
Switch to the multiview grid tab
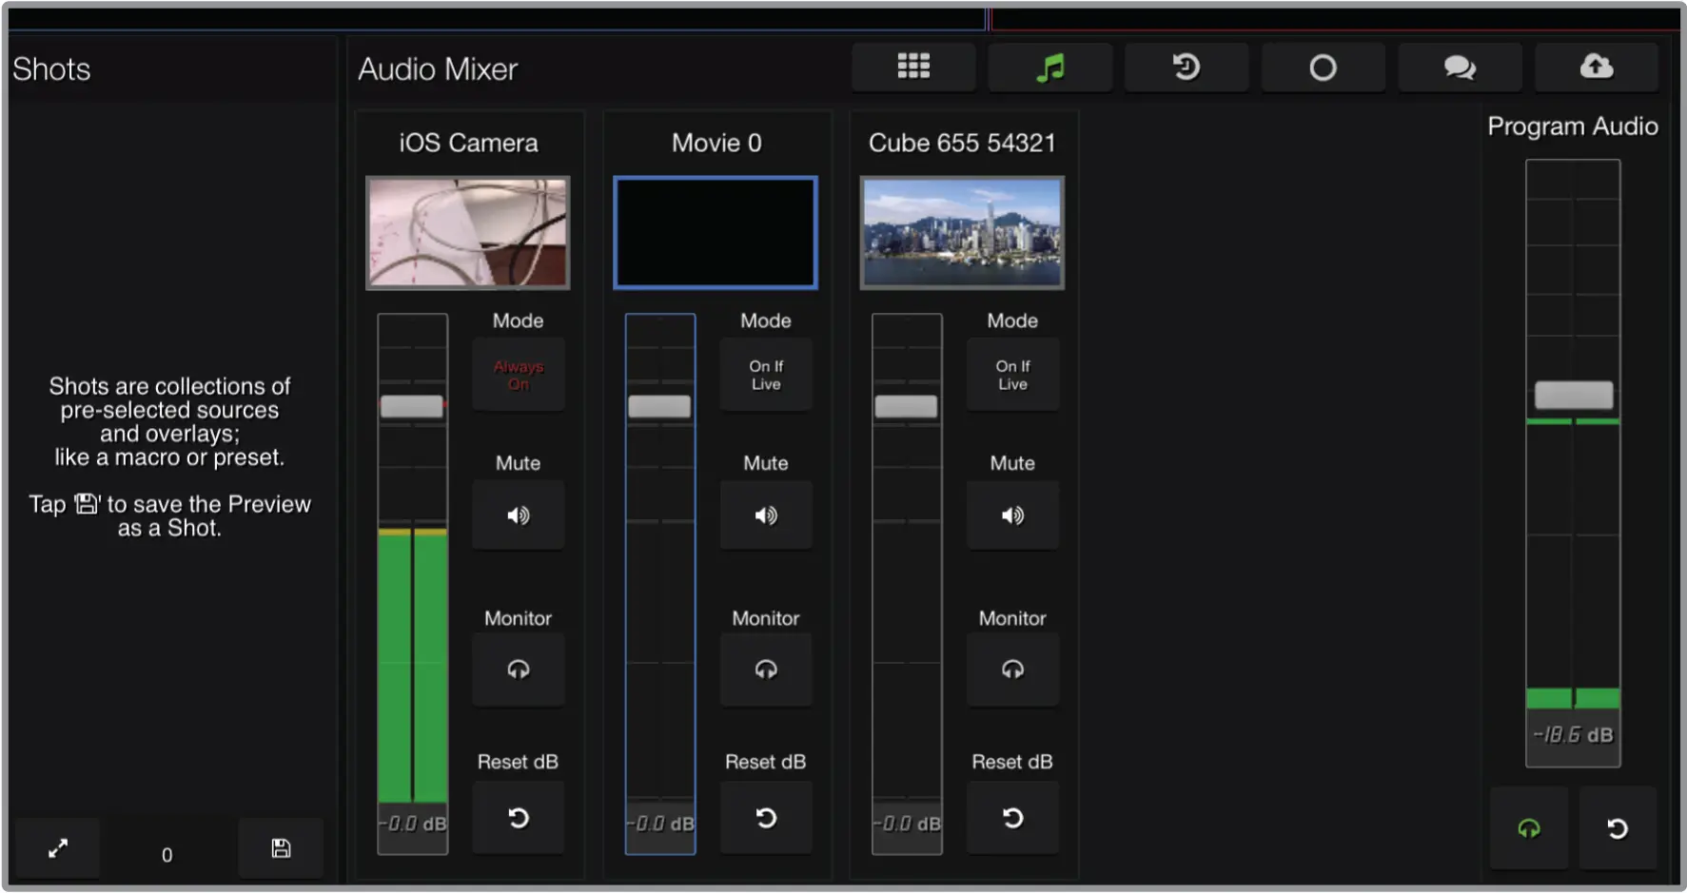913,68
